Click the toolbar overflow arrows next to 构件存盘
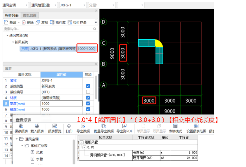The width and height of the screenshot is (246, 167). click(96, 22)
